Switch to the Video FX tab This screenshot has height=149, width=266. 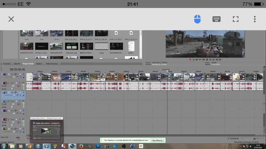(17, 64)
